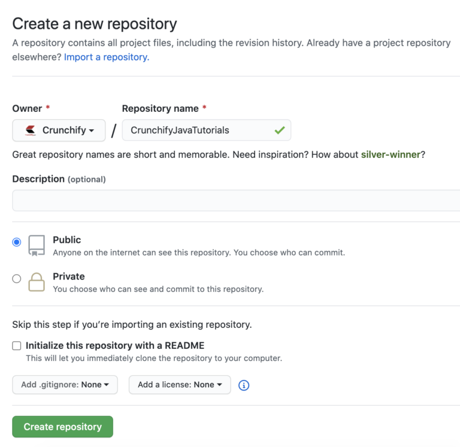Screen dimensions: 460x447
Task: Click the public repository book icon
Action: coord(37,245)
